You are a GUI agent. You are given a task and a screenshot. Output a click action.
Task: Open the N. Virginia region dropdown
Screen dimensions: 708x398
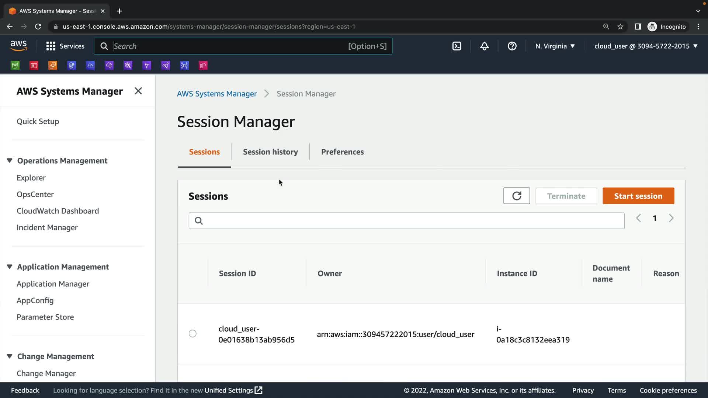pyautogui.click(x=555, y=46)
